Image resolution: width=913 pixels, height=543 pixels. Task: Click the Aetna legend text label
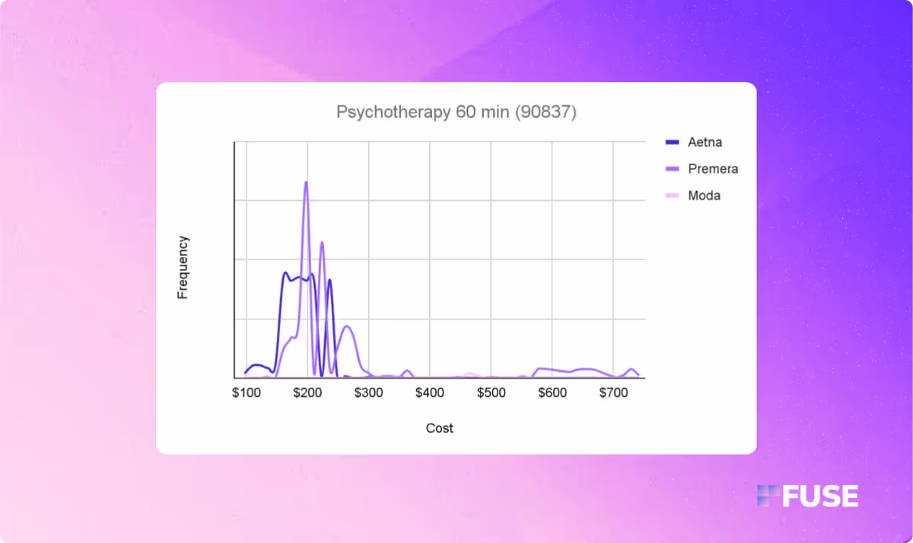[705, 142]
